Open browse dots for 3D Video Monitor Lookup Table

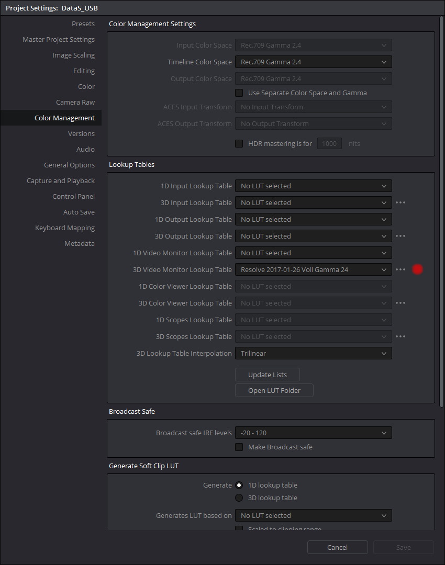(400, 269)
